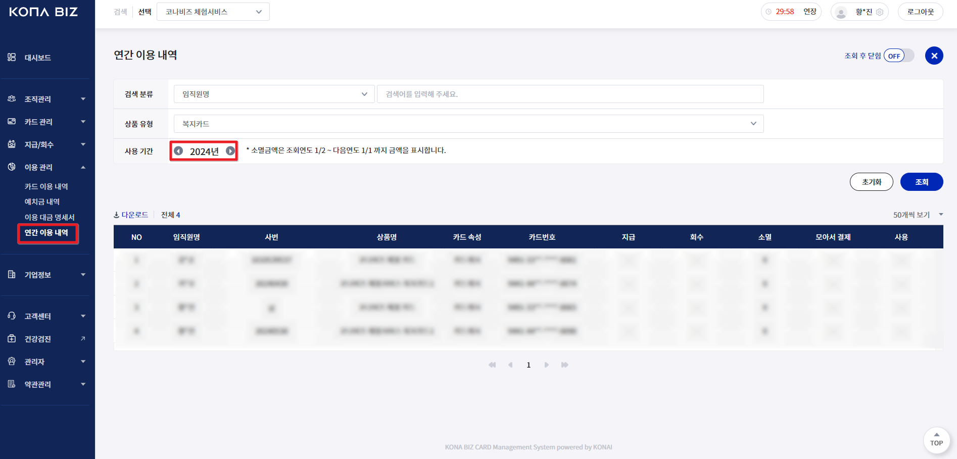Screen dimensions: 957x459
Task: Collapse the 이용 관리 menu arrow
Action: pos(83,167)
